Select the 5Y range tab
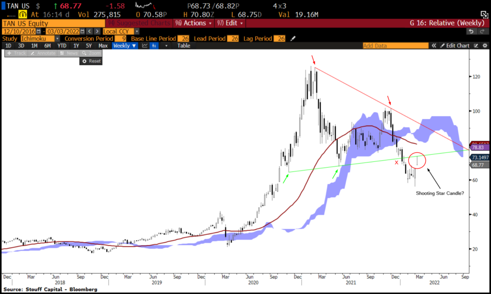Screen dimensions: 491x294 tap(89, 46)
